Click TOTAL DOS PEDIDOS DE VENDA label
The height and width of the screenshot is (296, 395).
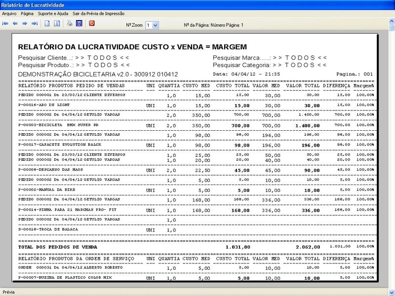58,247
